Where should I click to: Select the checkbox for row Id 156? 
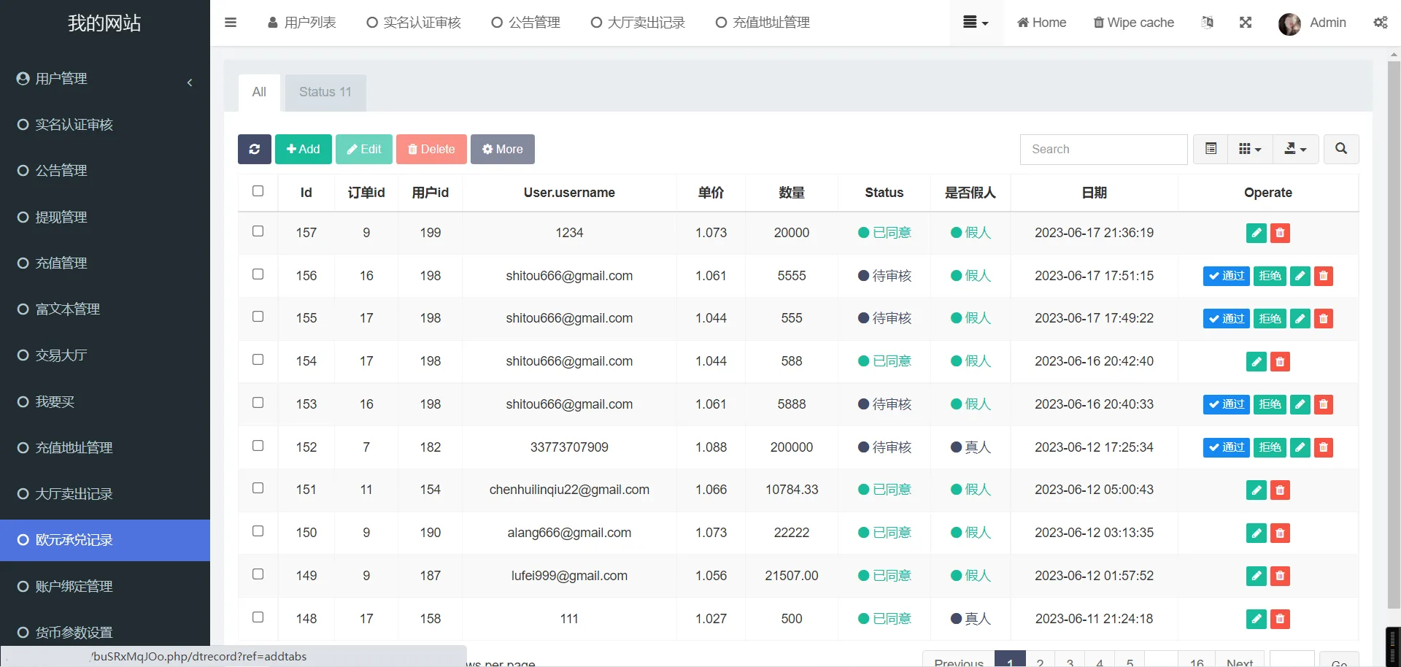tap(258, 274)
